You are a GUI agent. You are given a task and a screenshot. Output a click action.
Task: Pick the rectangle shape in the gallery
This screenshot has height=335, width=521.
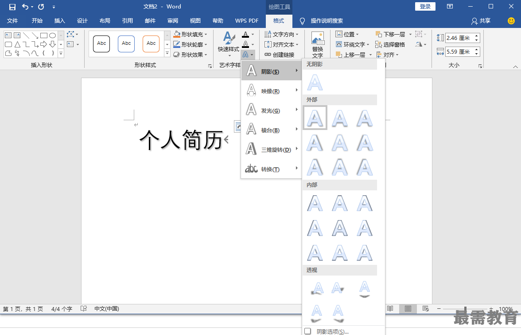(43, 35)
